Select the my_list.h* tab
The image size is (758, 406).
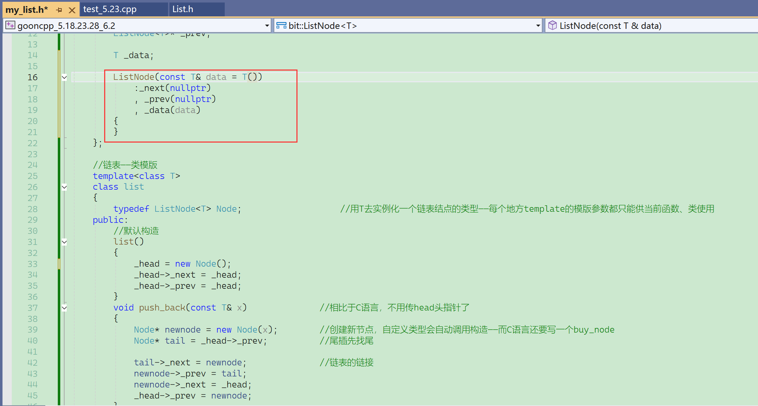27,10
